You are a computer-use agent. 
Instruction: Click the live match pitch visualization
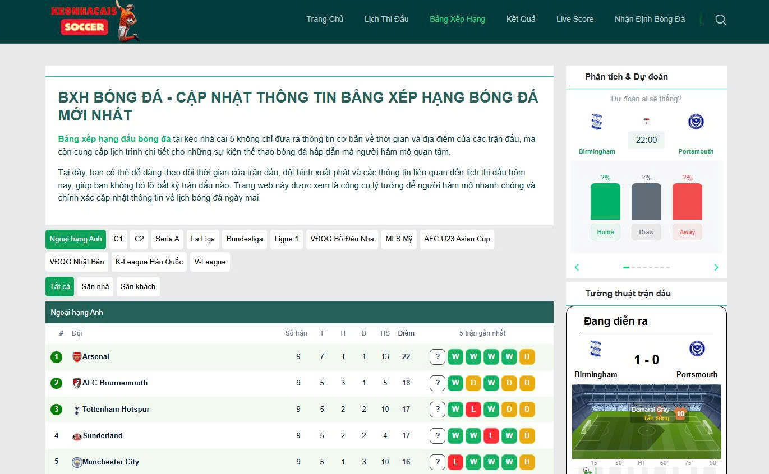tap(646, 421)
